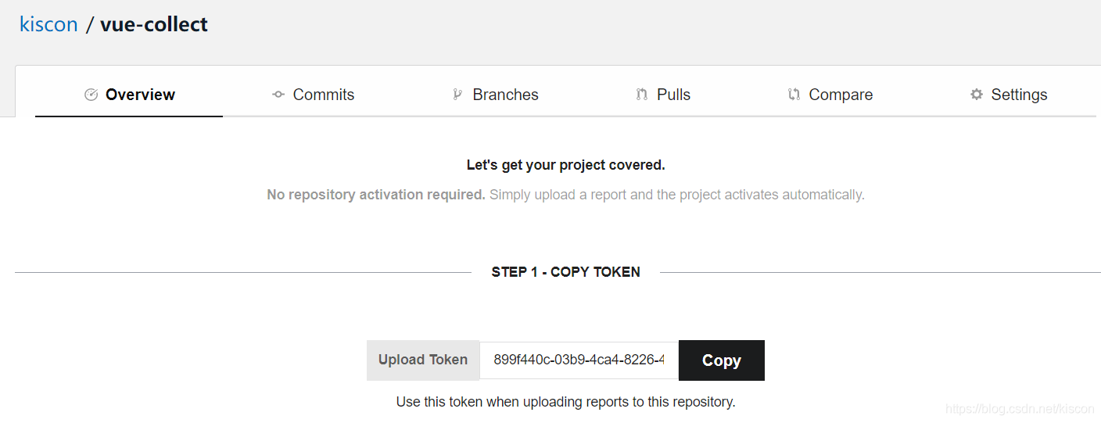Click the blog.csdn.net watermark URL
Screen dimensions: 1101x423
click(1020, 409)
